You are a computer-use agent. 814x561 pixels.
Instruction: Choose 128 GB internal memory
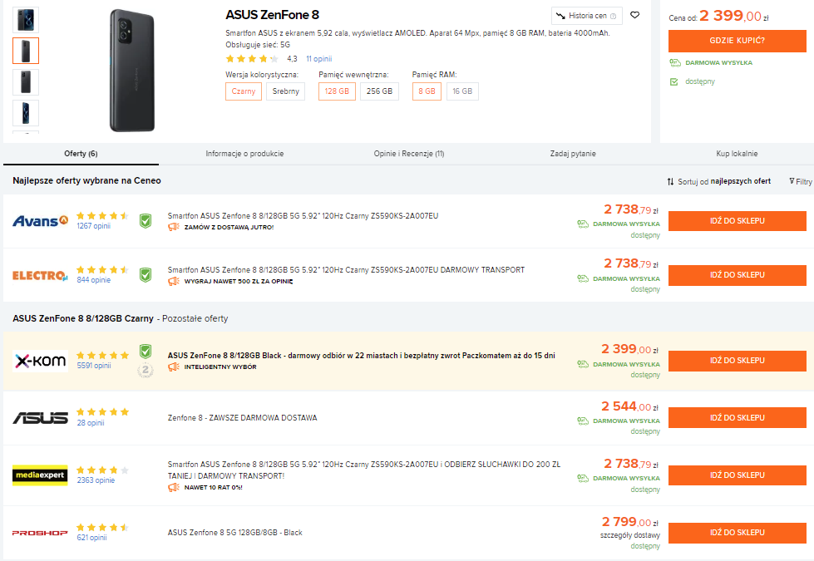pos(337,91)
